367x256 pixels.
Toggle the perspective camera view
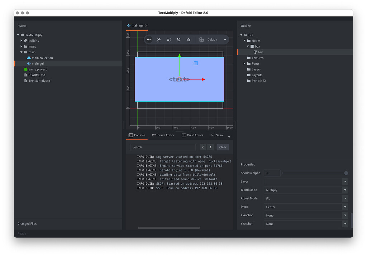pyautogui.click(x=178, y=40)
